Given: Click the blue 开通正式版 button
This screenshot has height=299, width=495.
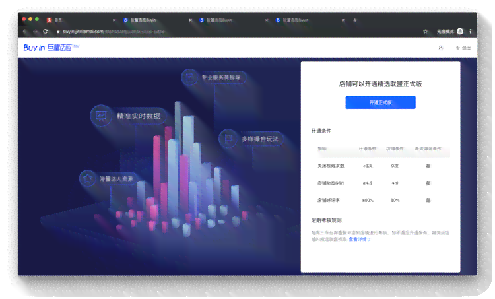Looking at the screenshot, I should [380, 102].
